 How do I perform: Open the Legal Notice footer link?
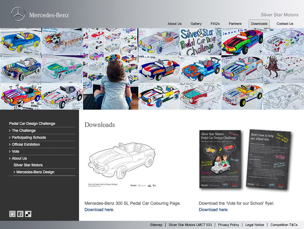click(x=254, y=225)
